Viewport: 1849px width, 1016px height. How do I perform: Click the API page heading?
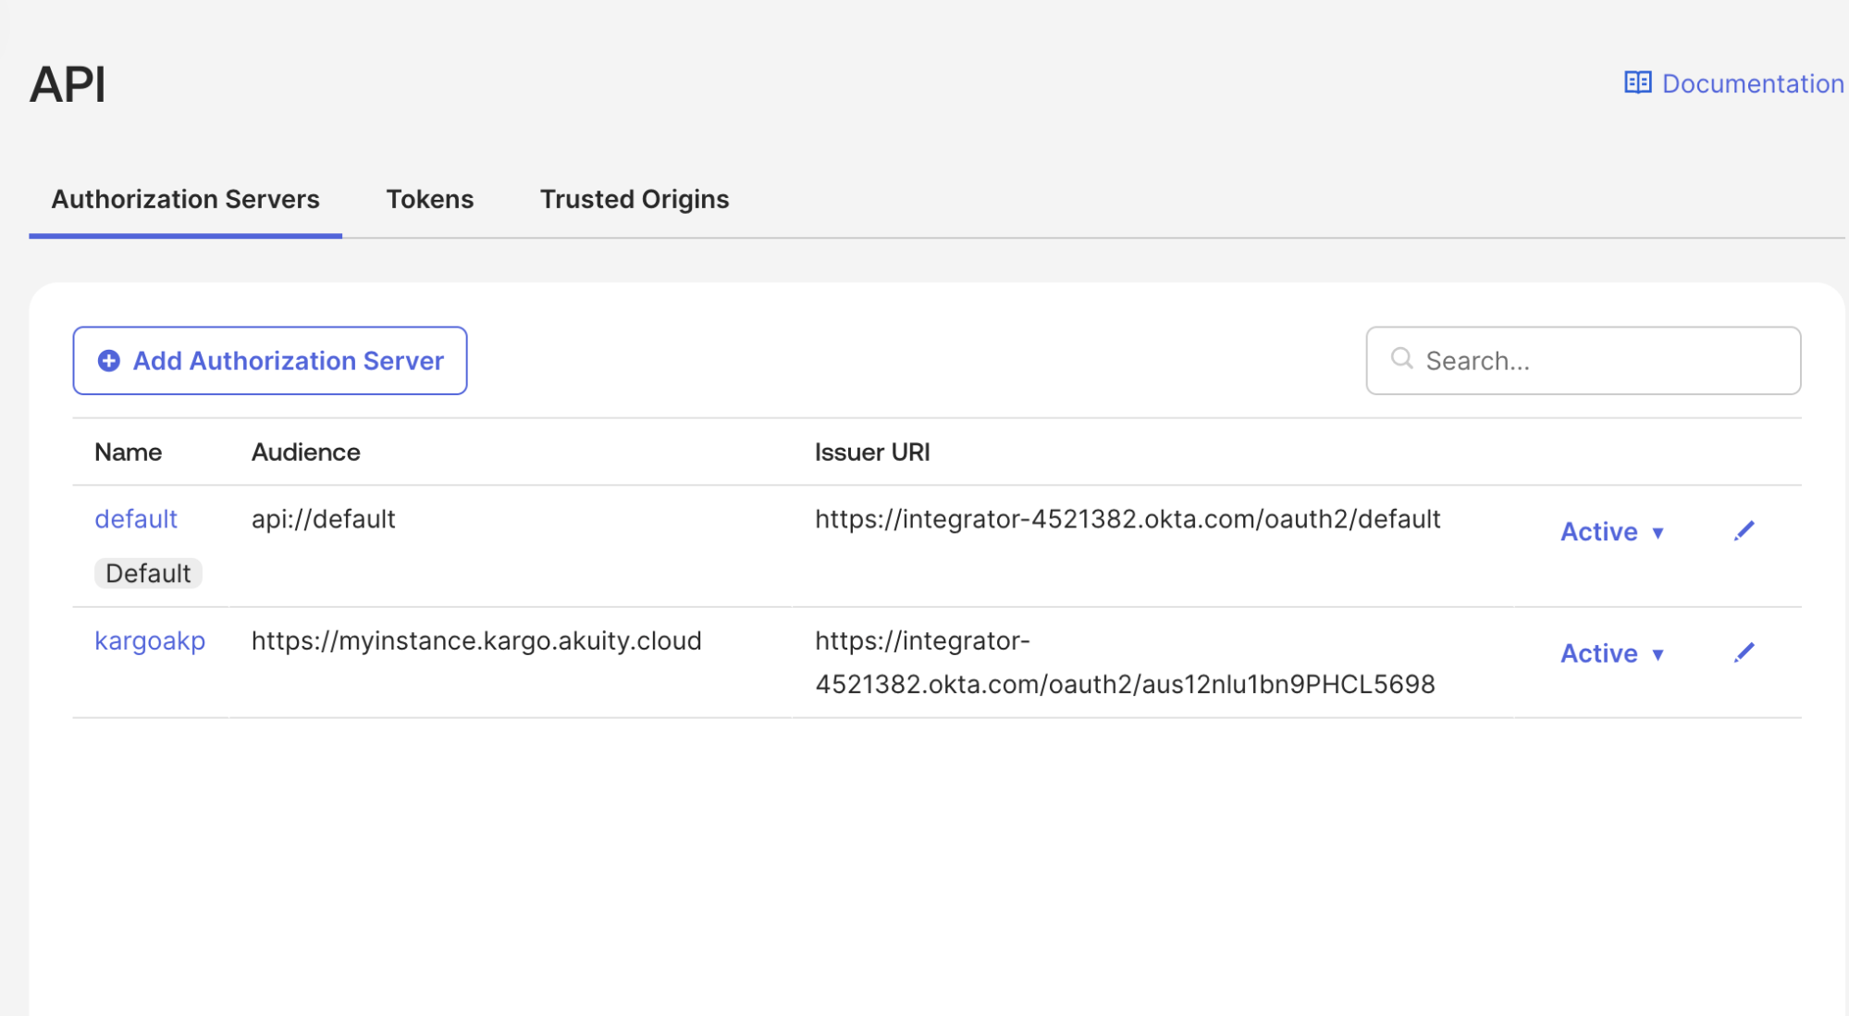(68, 85)
